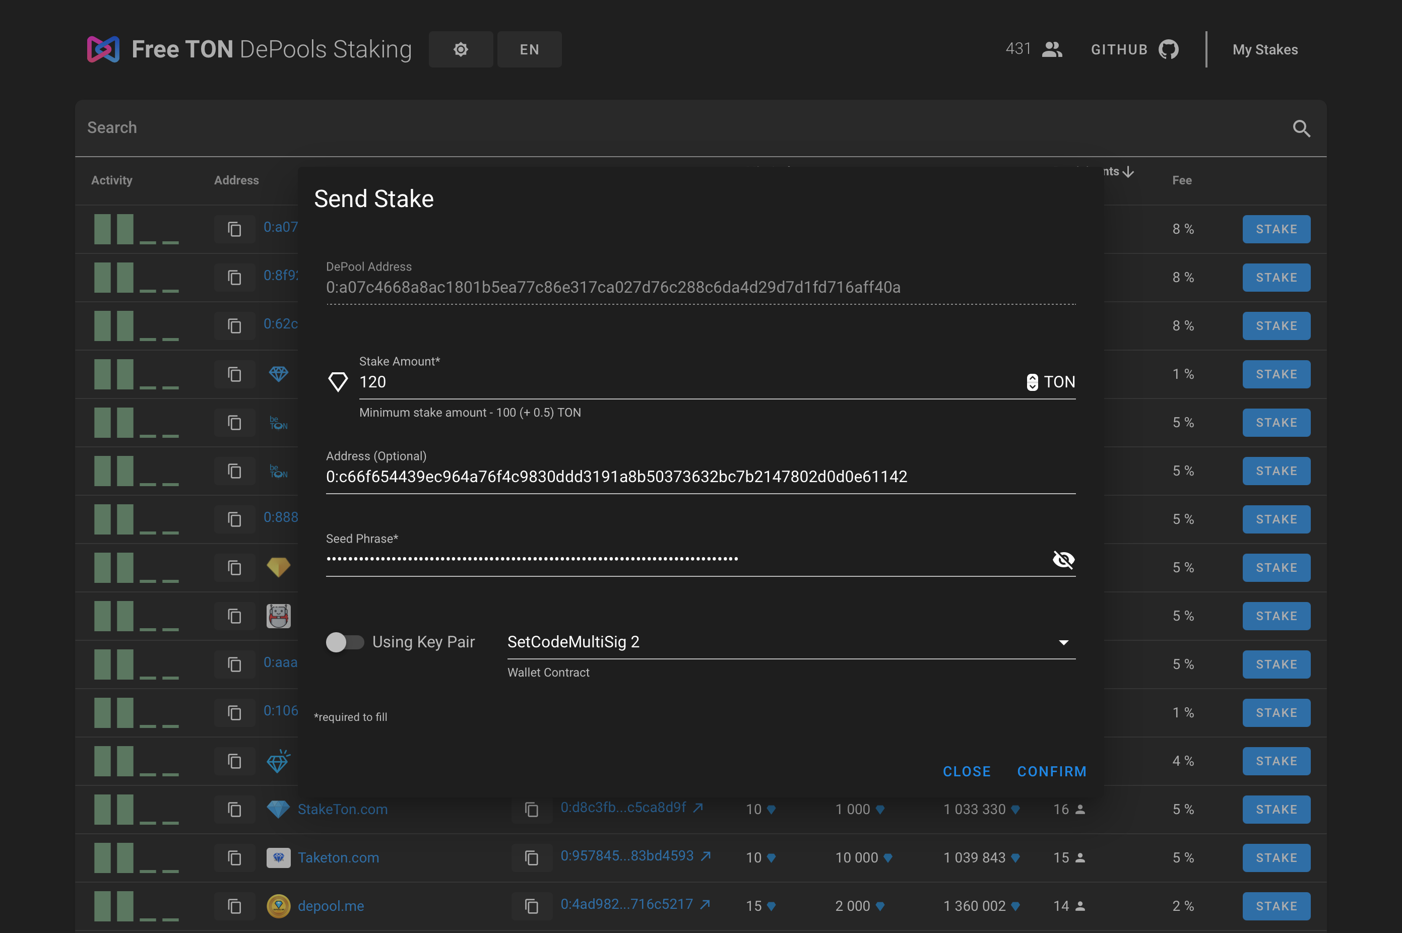Click the Taketon.com logo thumbnail
The height and width of the screenshot is (933, 1402).
click(278, 857)
